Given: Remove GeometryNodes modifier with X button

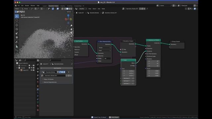Looking at the screenshot, I should (x=69, y=72).
